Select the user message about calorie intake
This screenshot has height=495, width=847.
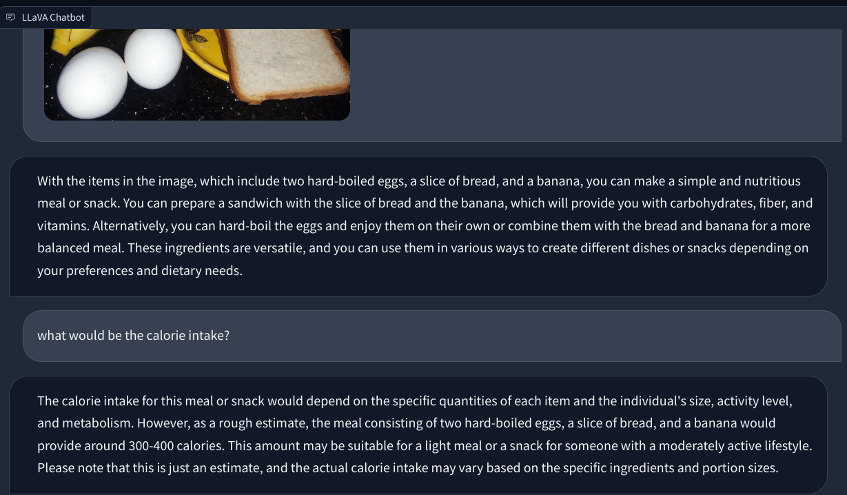[133, 336]
